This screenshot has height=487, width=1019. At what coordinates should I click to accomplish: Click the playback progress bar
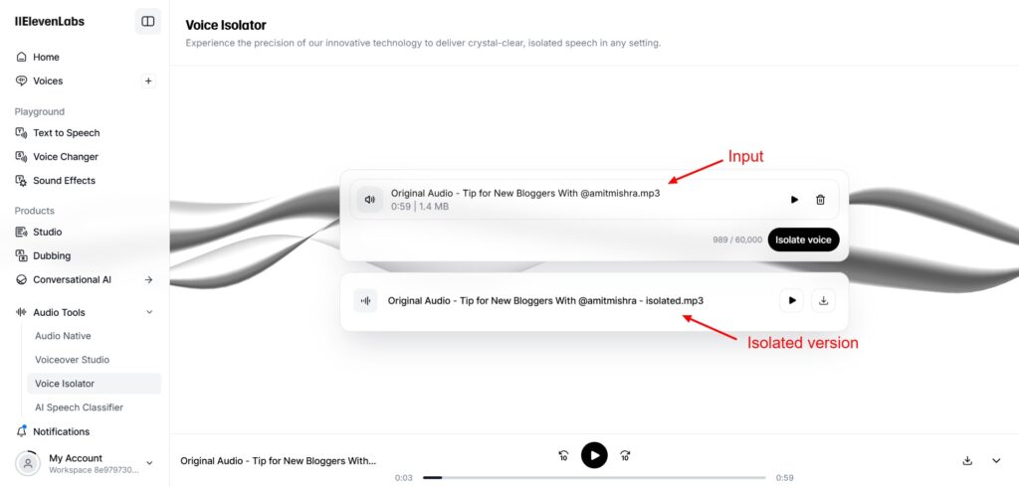[x=594, y=478]
